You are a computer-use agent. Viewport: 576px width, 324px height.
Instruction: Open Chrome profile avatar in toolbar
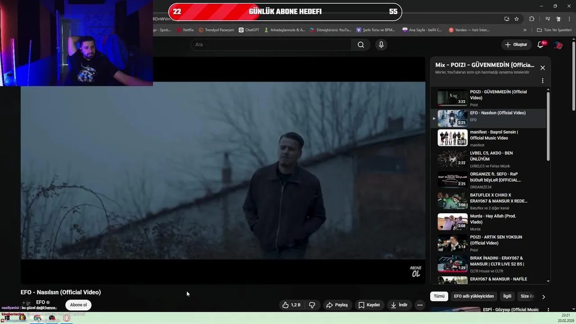[x=558, y=19]
